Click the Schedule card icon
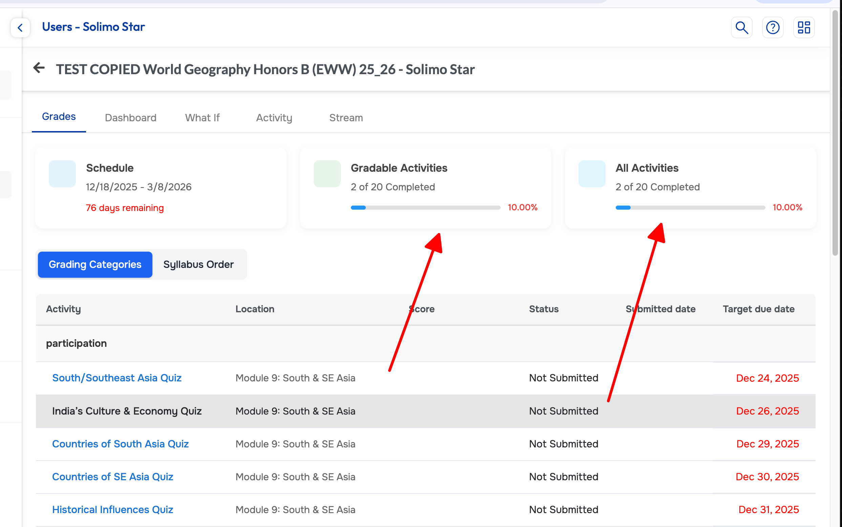 click(62, 173)
